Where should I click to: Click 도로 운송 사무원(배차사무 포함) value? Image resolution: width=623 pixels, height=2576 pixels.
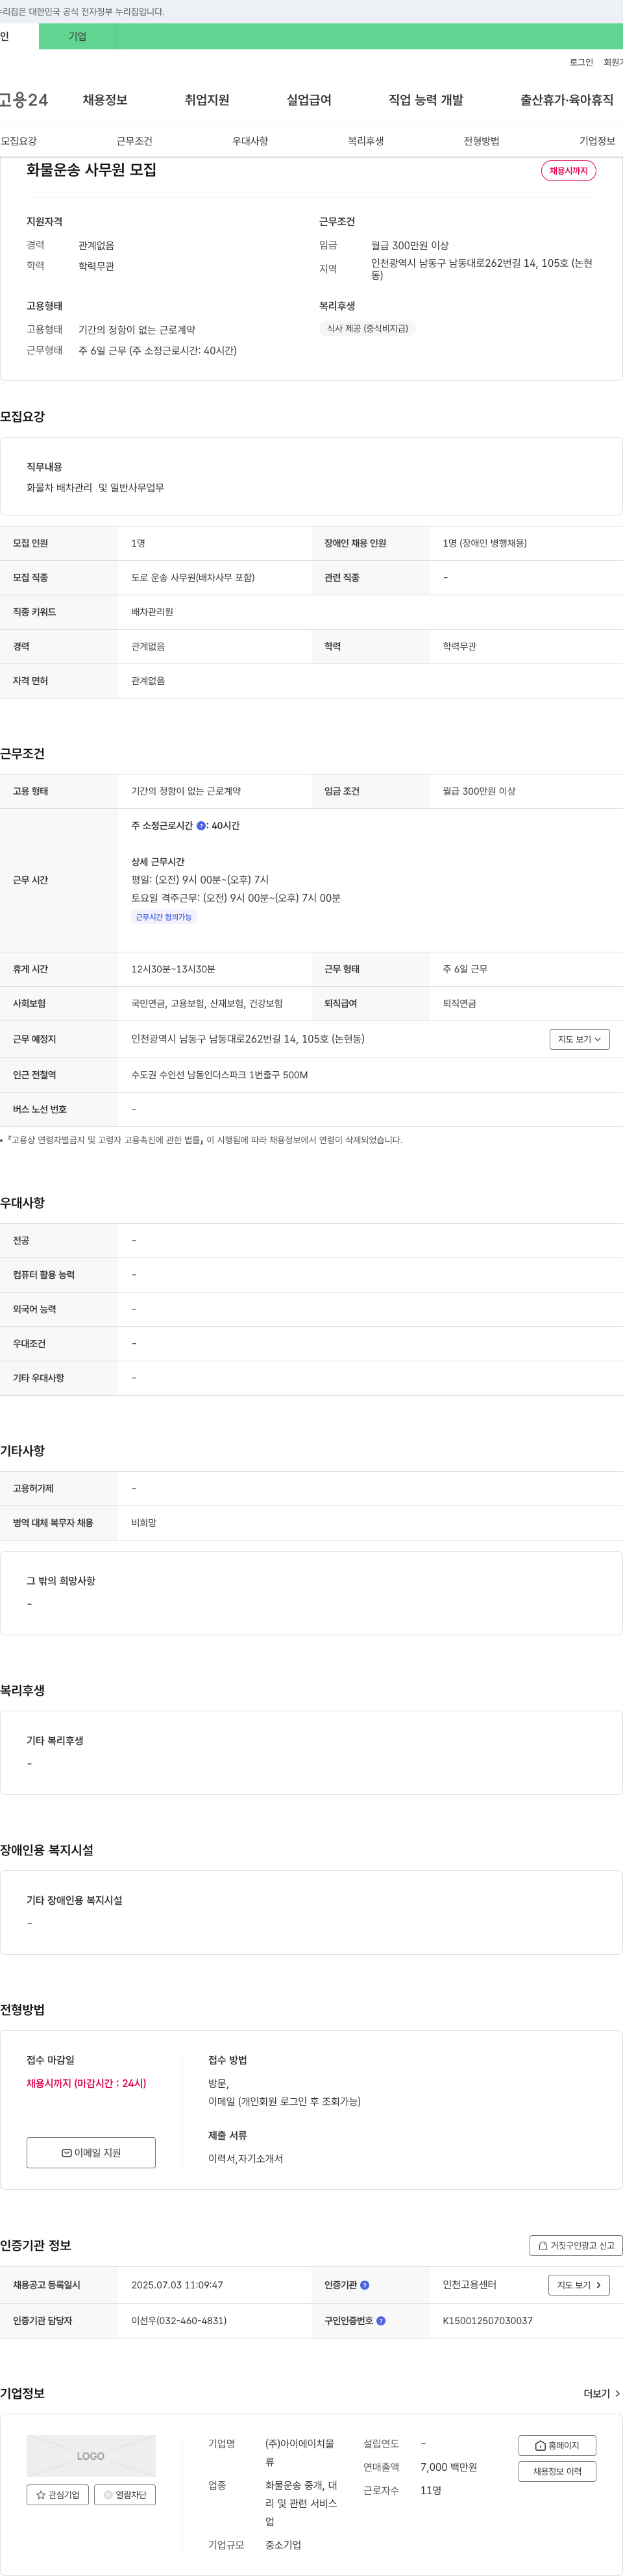[x=193, y=578]
